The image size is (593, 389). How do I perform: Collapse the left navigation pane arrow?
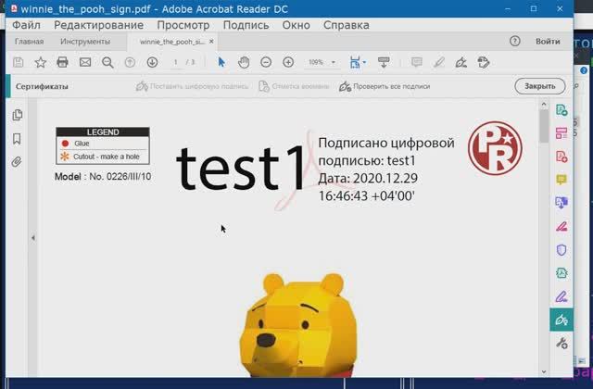coord(33,238)
